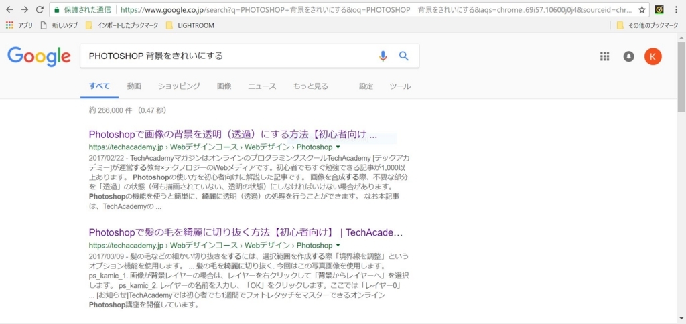Click the scrollbar up arrow
Image resolution: width=686 pixels, height=324 pixels.
681,37
